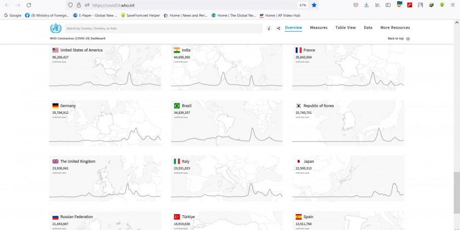Click the share icon
The height and width of the screenshot is (230, 460).
point(278,28)
